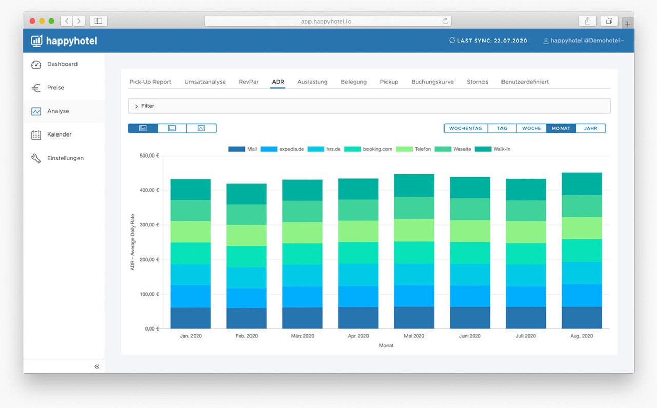Click the Kalender calendar icon
Screen dimensions: 657x408
point(36,135)
